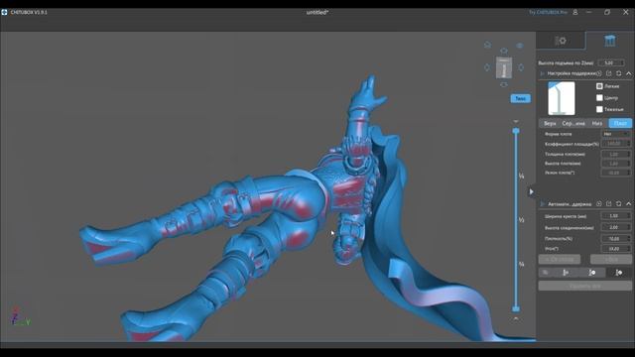Select the dark-highlighted support tool icon

coord(619,273)
